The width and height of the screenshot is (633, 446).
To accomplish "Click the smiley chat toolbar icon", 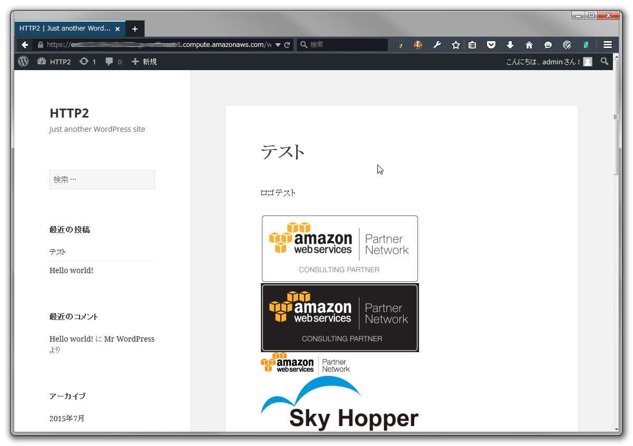I will pos(548,45).
